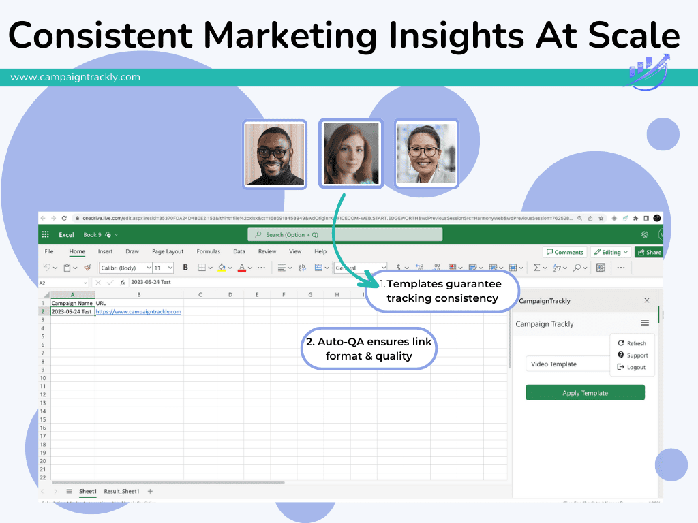Click the Conditional Formatting icon
This screenshot has height=523, width=698.
pyautogui.click(x=453, y=267)
